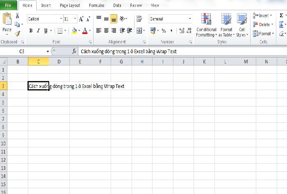The width and height of the screenshot is (287, 194).
Task: Apply the red Font Color
Action: [85, 31]
